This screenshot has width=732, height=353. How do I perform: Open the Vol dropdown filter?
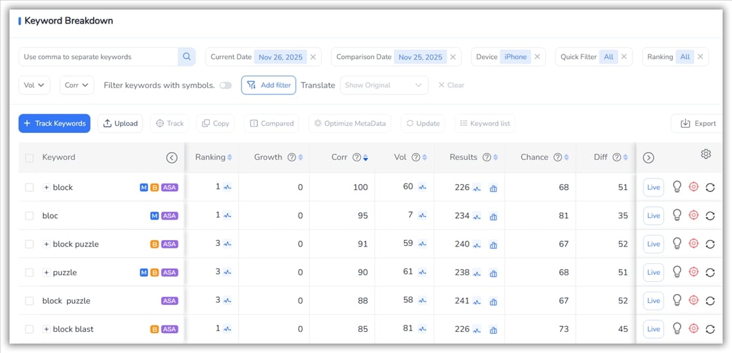(x=34, y=85)
